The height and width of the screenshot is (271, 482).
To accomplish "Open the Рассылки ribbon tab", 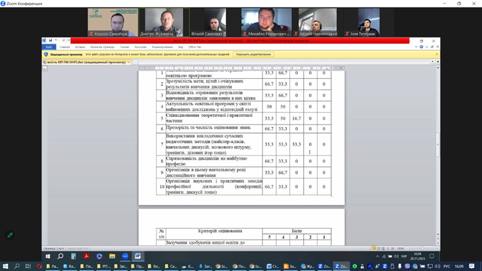I will tap(140, 47).
